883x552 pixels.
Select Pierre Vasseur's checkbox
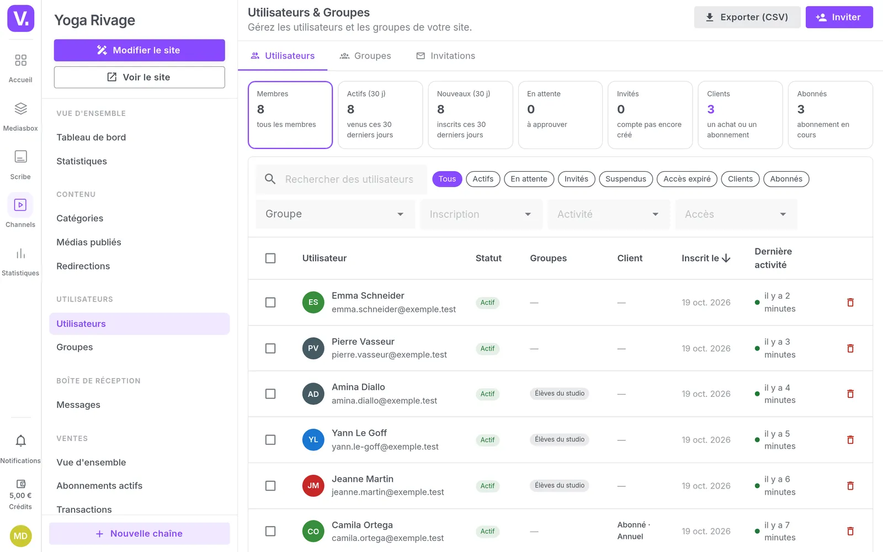tap(270, 348)
